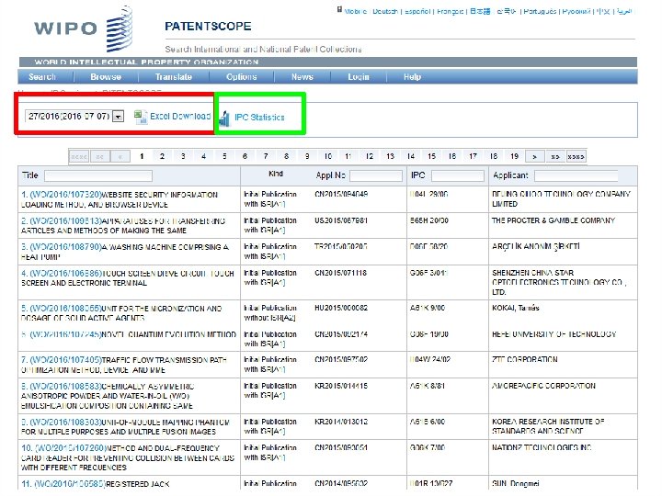Go to results page 19
Image resolution: width=662 pixels, height=496 pixels.
(x=514, y=156)
